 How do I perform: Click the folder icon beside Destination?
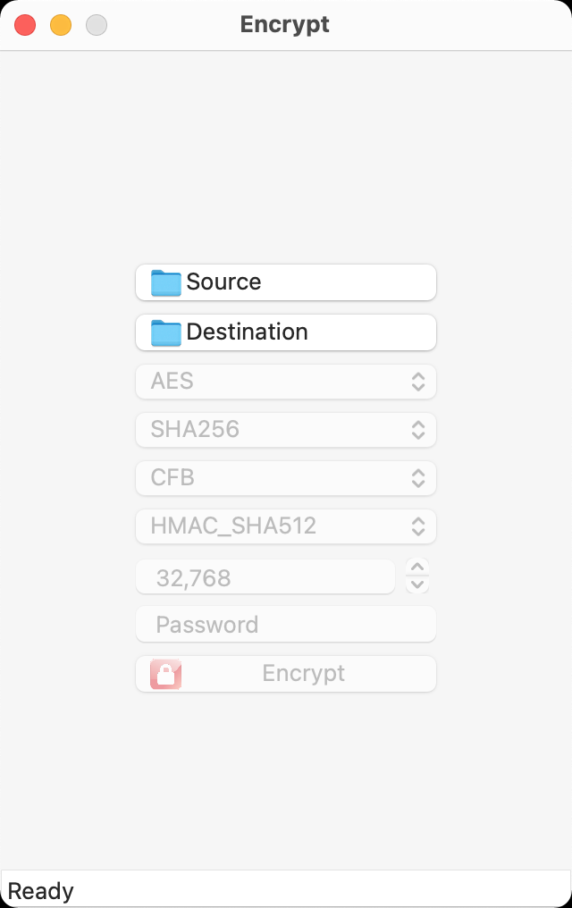pyautogui.click(x=166, y=332)
